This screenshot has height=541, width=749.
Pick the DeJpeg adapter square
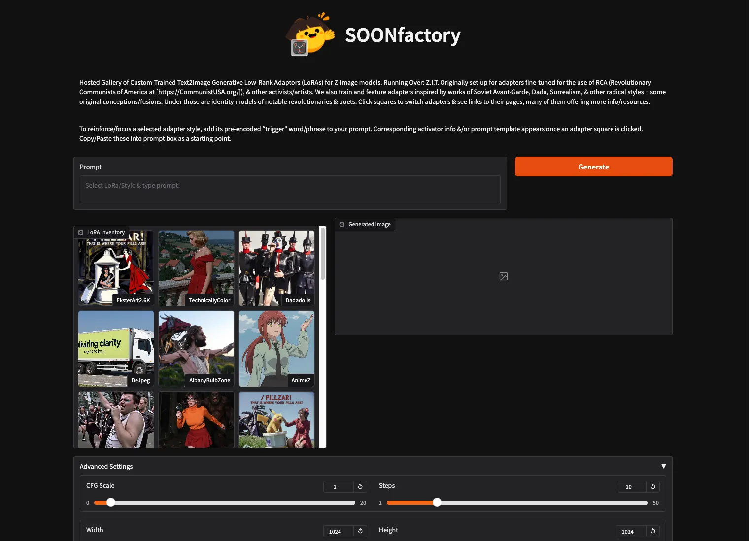(x=116, y=348)
